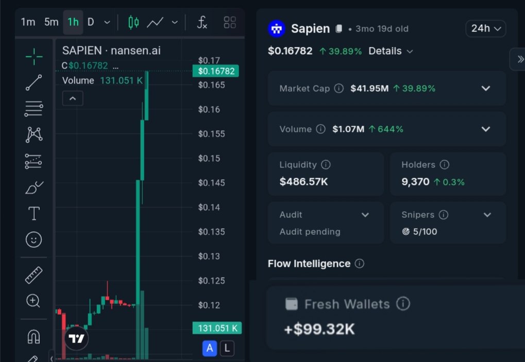Screen dimensions: 525x362
Task: Click the Liquidity info icon
Action: [x=326, y=165]
